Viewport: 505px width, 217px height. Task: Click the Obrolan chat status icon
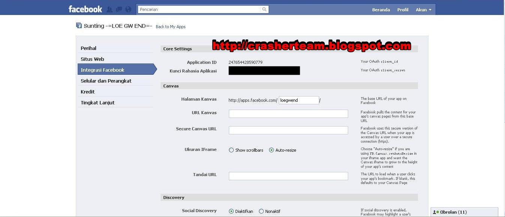436,212
